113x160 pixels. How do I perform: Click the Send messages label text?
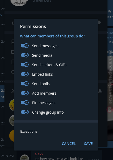(45, 46)
